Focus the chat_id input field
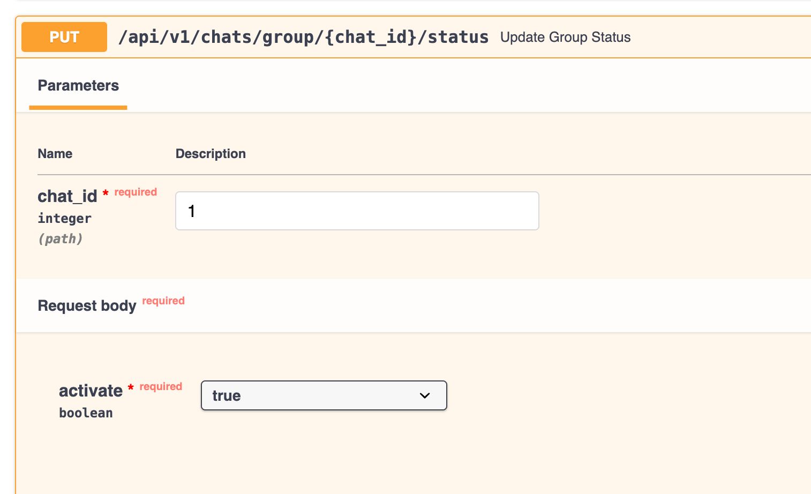 [x=357, y=211]
